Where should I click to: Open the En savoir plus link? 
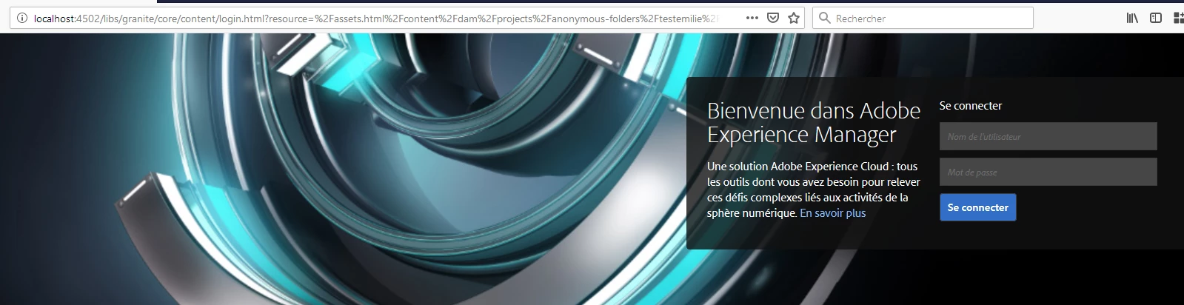[832, 213]
